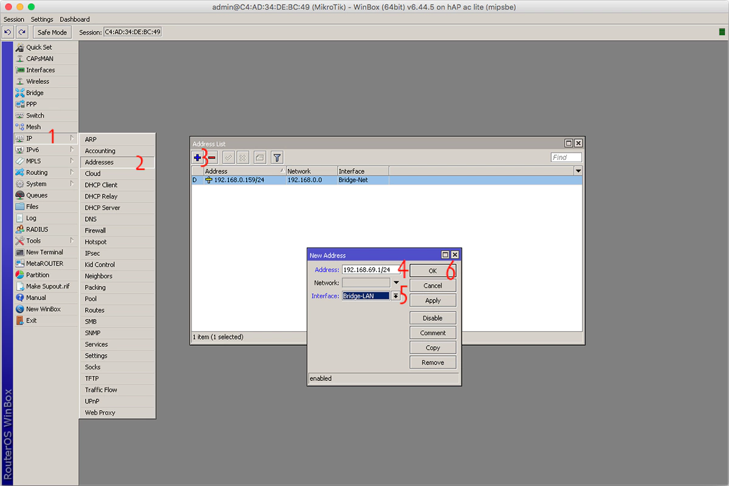Remove address with minus icon
The height and width of the screenshot is (486, 729).
[x=212, y=157]
